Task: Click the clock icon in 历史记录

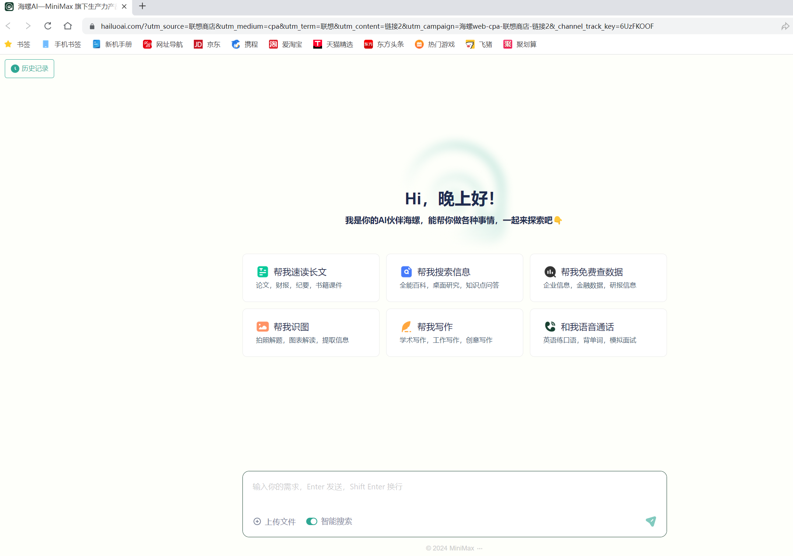Action: click(x=15, y=68)
